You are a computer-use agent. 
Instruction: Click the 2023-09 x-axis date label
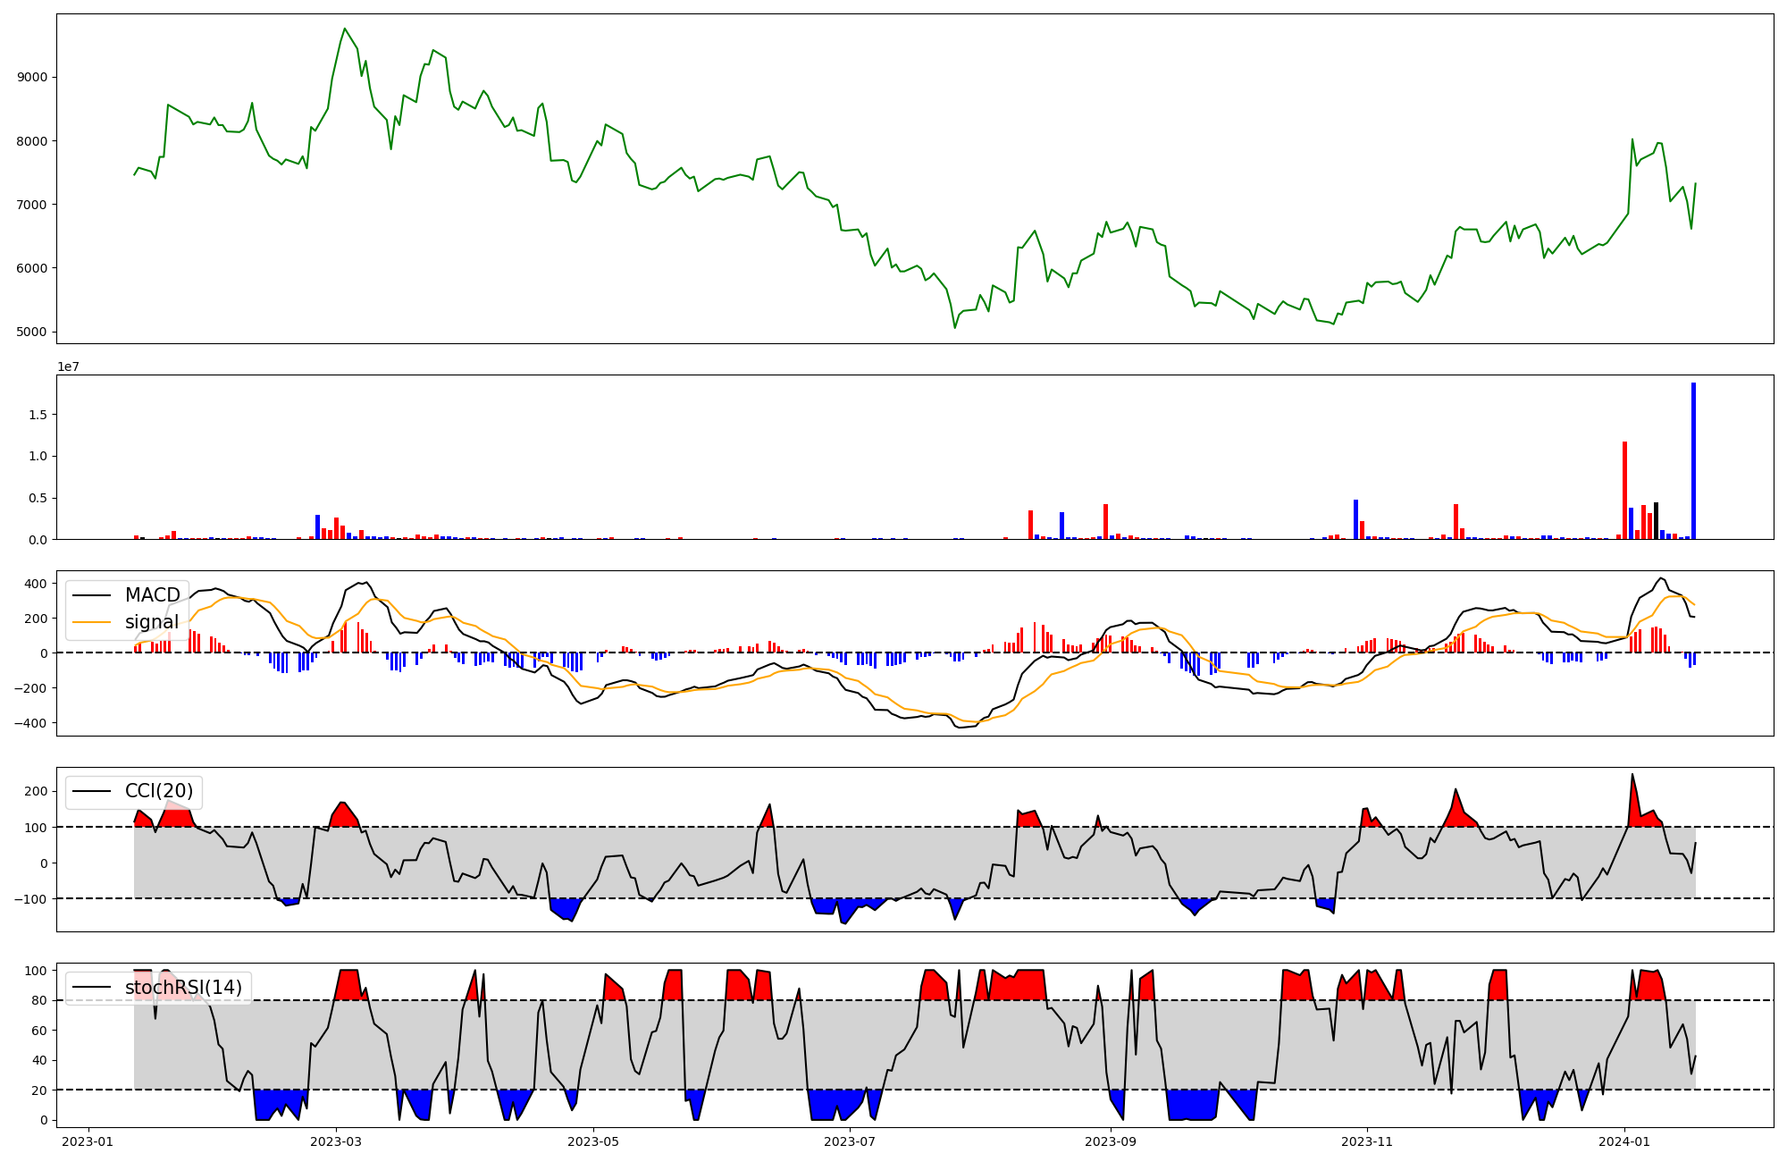coord(1110,1141)
